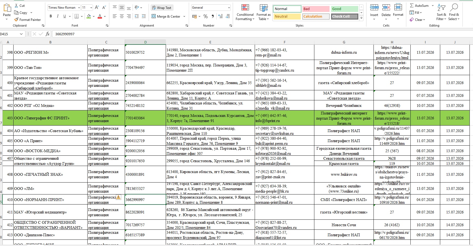Toggle Underline formatting
Viewport: 473px width, 246px height.
[x=65, y=16]
